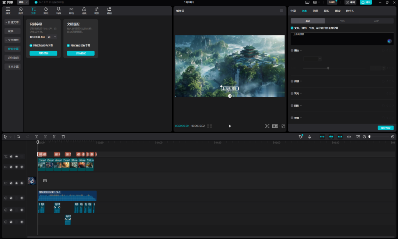Screen dimensions: 398x239
Task: Toggle visibility of the main video track
Action: point(17,167)
